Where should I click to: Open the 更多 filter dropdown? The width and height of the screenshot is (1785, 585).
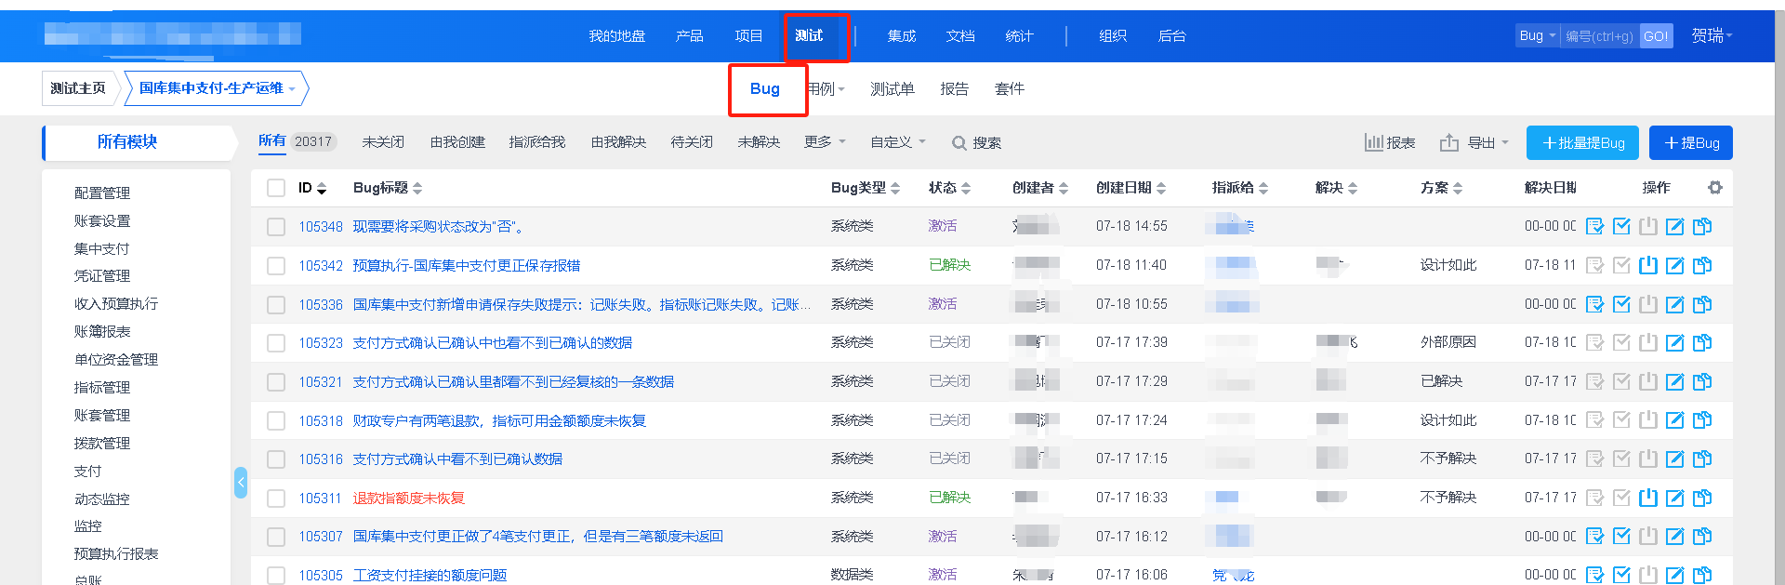(x=825, y=142)
